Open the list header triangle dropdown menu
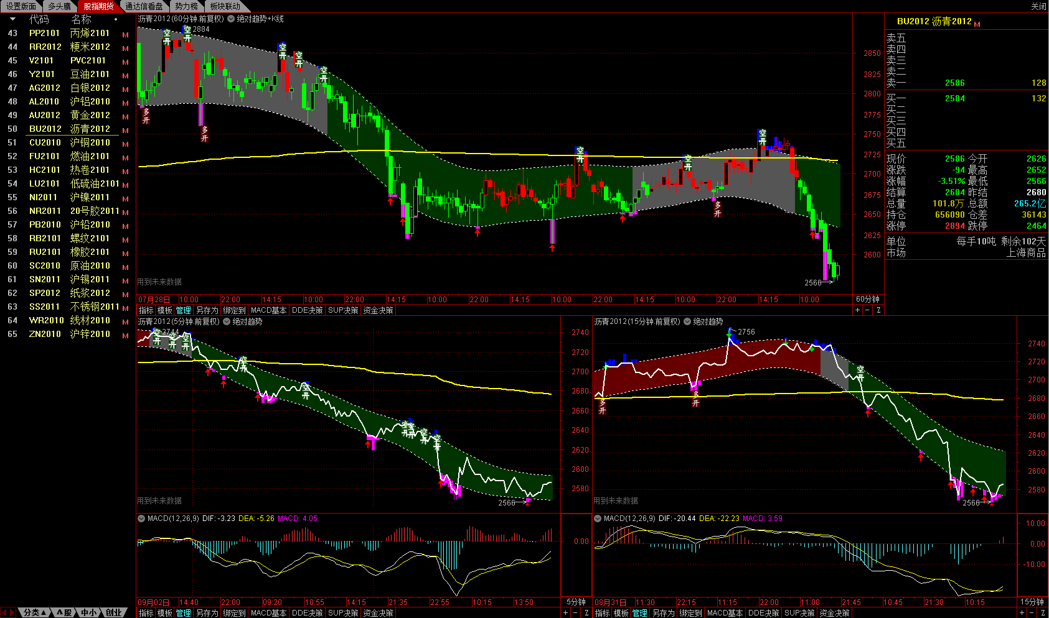The height and width of the screenshot is (618, 1049). click(x=12, y=20)
